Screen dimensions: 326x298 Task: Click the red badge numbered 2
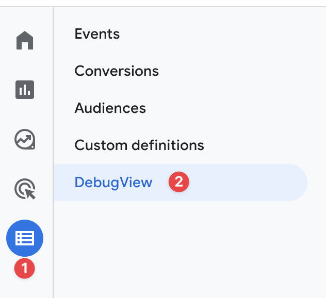tap(179, 182)
